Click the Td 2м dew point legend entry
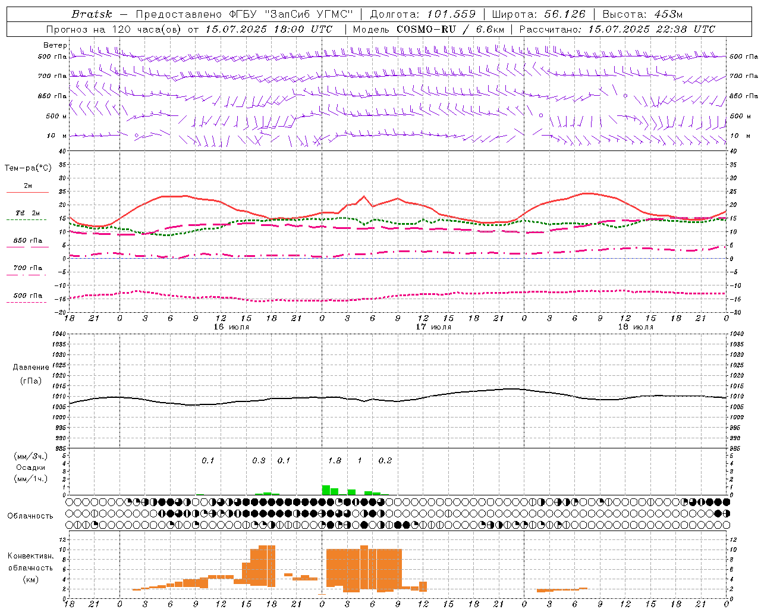 tap(27, 213)
